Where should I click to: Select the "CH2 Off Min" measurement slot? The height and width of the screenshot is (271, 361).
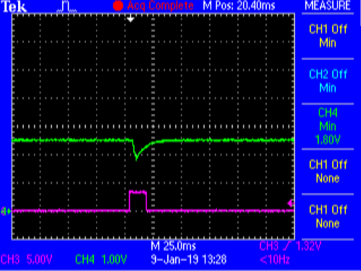tap(328, 81)
